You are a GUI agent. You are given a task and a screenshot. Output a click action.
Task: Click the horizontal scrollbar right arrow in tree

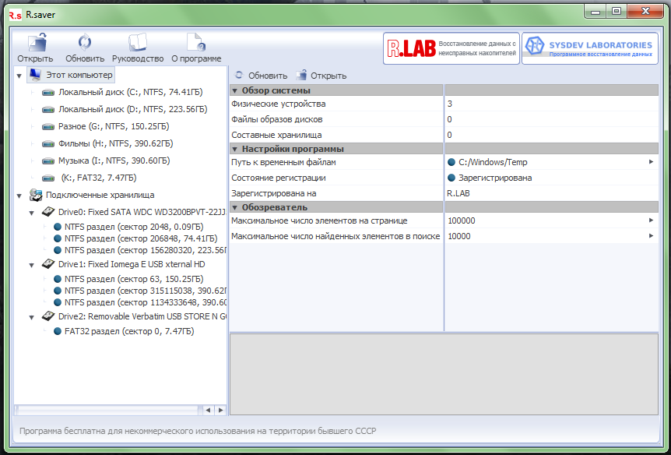[x=220, y=410]
